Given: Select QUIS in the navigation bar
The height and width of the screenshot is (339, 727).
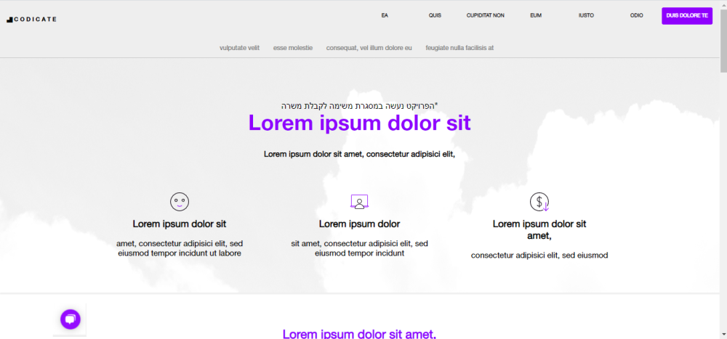Looking at the screenshot, I should click(435, 15).
